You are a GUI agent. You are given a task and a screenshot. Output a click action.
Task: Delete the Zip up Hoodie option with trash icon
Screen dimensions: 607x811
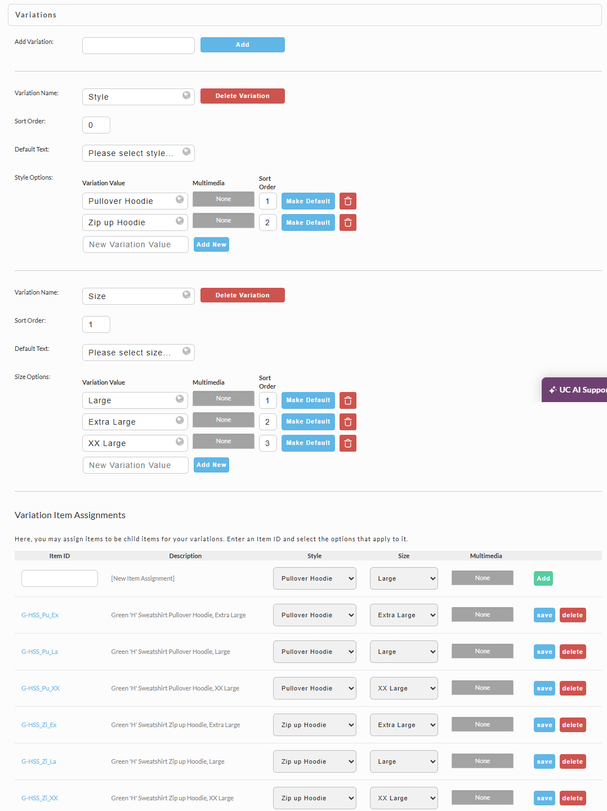348,222
